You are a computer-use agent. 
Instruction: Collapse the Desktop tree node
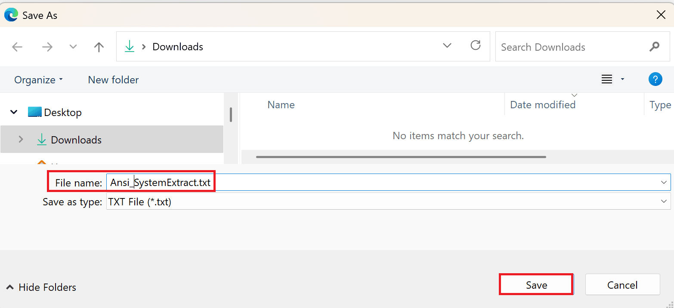tap(13, 112)
